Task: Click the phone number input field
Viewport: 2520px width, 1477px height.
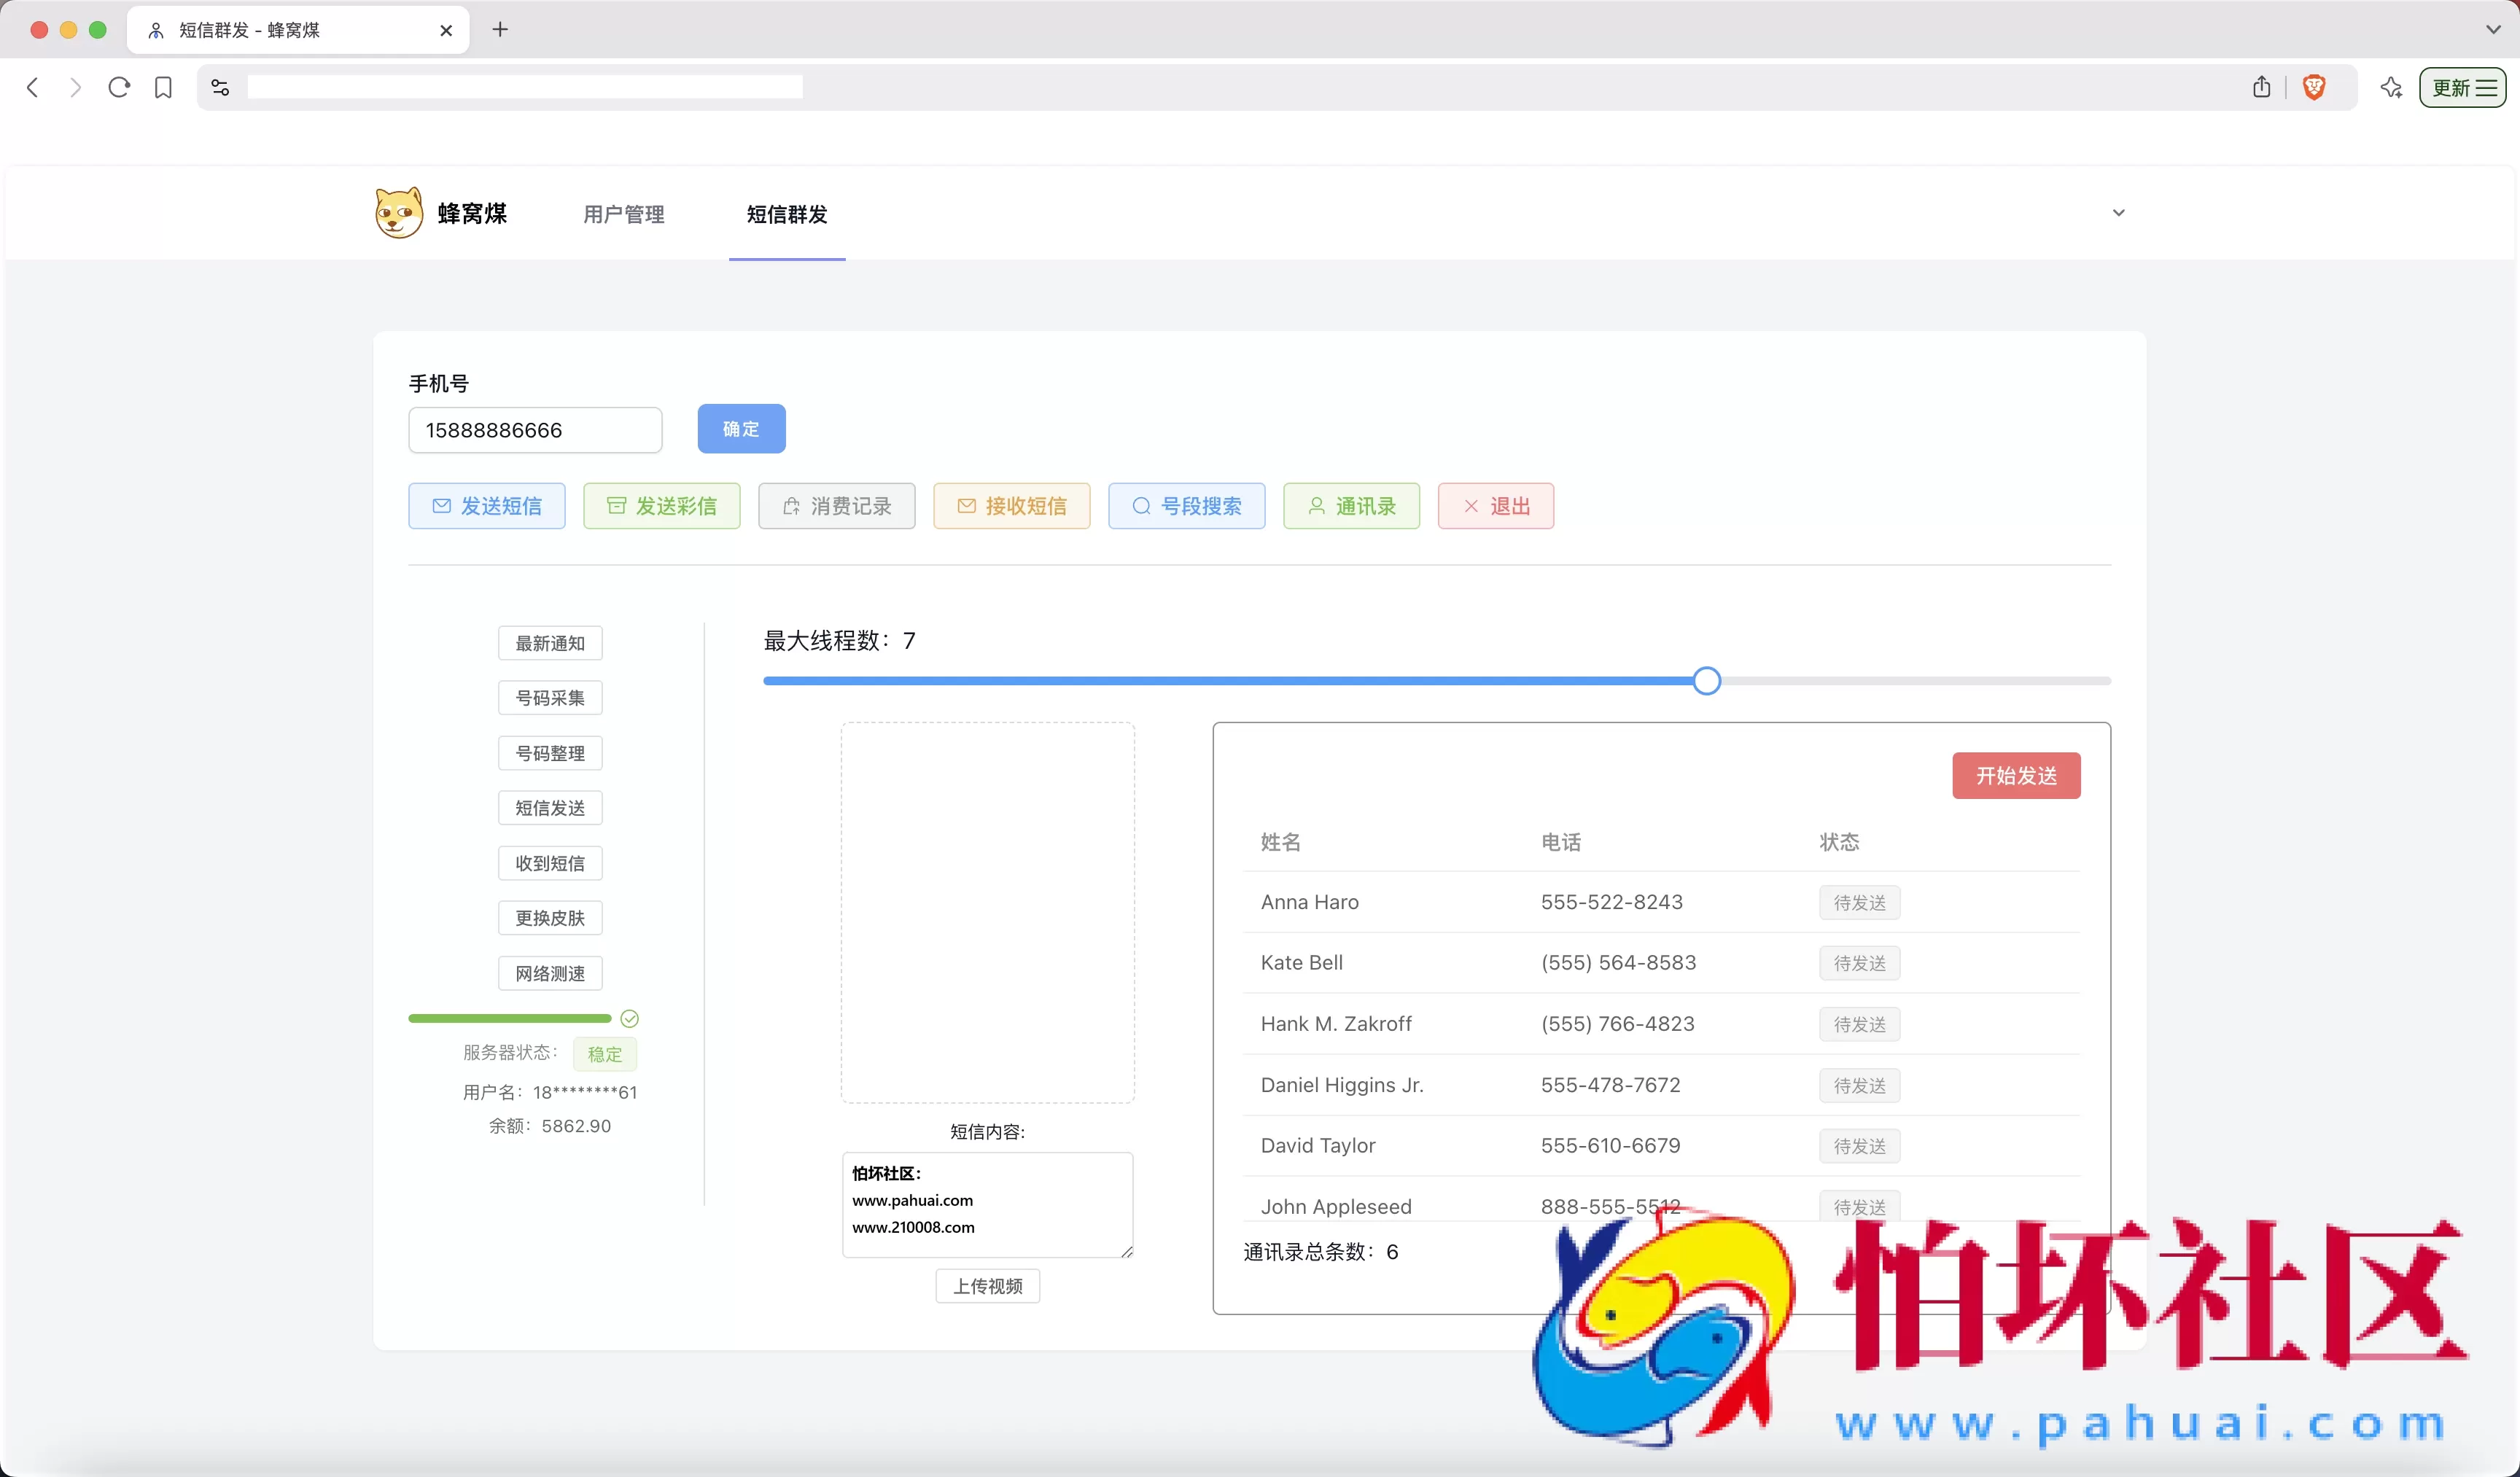Action: point(534,429)
